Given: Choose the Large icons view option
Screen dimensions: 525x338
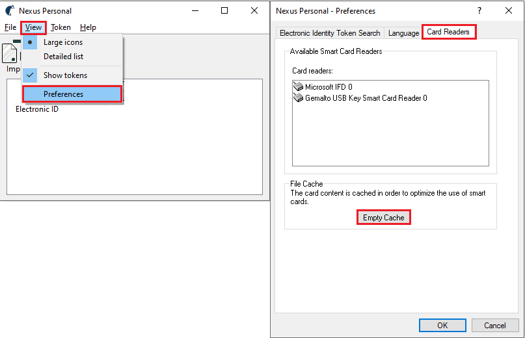Looking at the screenshot, I should (63, 42).
